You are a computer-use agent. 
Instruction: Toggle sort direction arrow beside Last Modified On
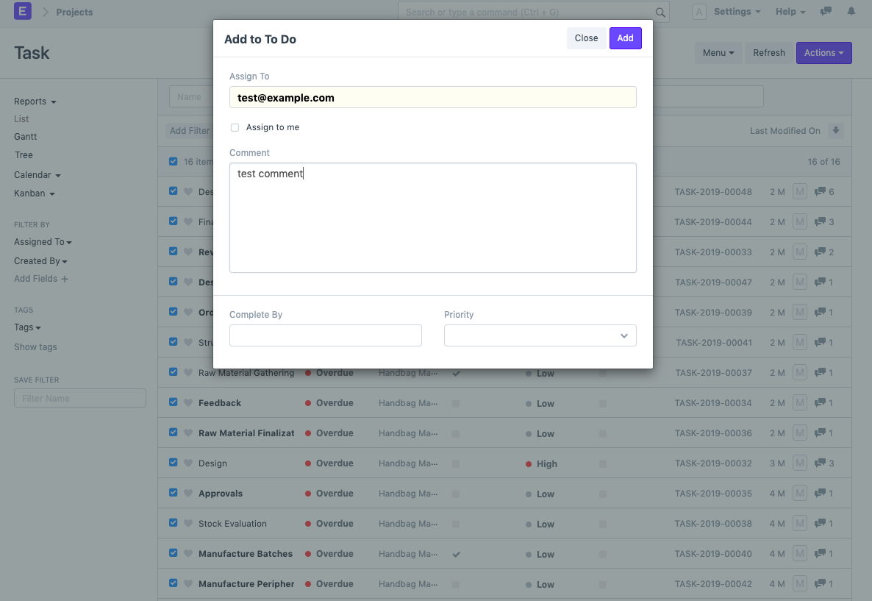tap(835, 131)
